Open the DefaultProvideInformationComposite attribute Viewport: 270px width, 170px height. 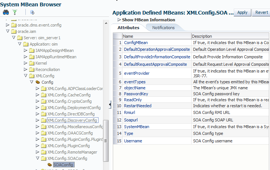tap(157, 57)
